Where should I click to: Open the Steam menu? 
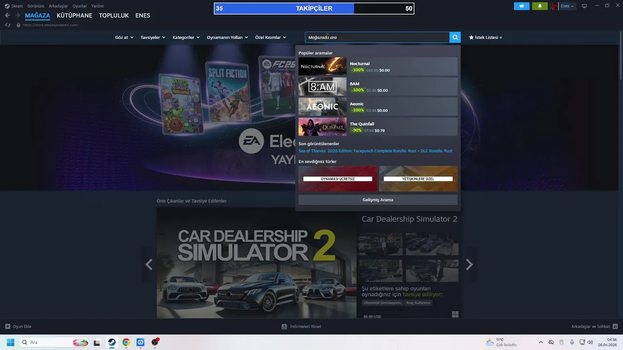click(x=17, y=6)
